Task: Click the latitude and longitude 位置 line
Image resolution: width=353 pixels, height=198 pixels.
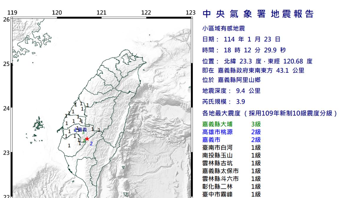Action: coord(257,61)
